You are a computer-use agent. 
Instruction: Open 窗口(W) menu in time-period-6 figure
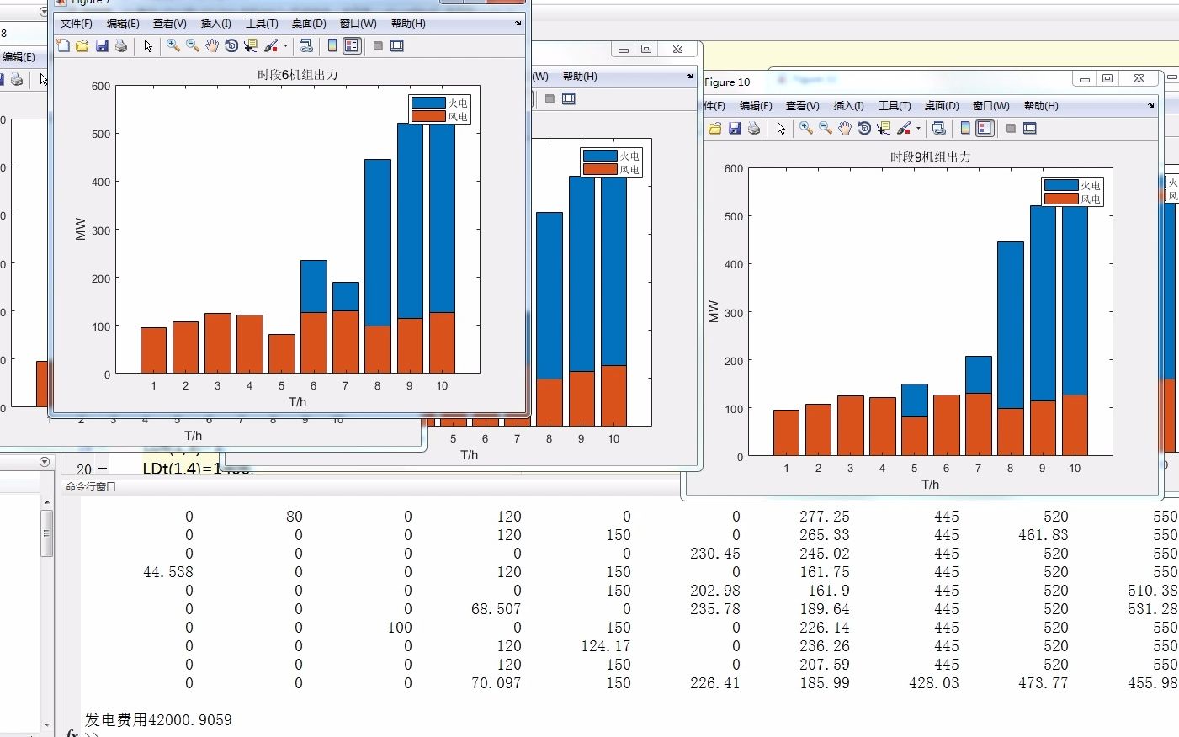pos(358,24)
